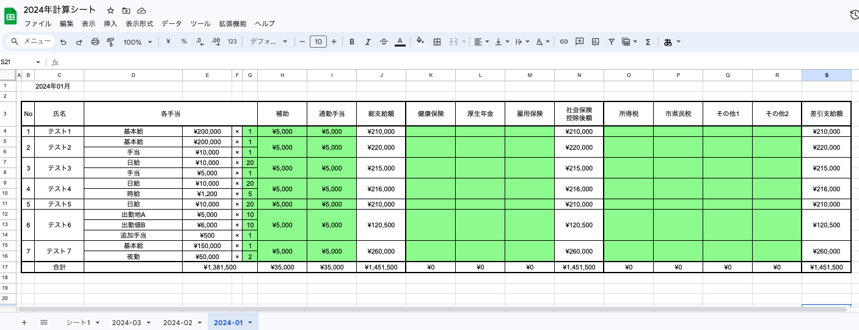Click the font size field
859x330 pixels.
[x=318, y=42]
